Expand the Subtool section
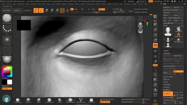Screen dimensions: 187x105 point(166,51)
